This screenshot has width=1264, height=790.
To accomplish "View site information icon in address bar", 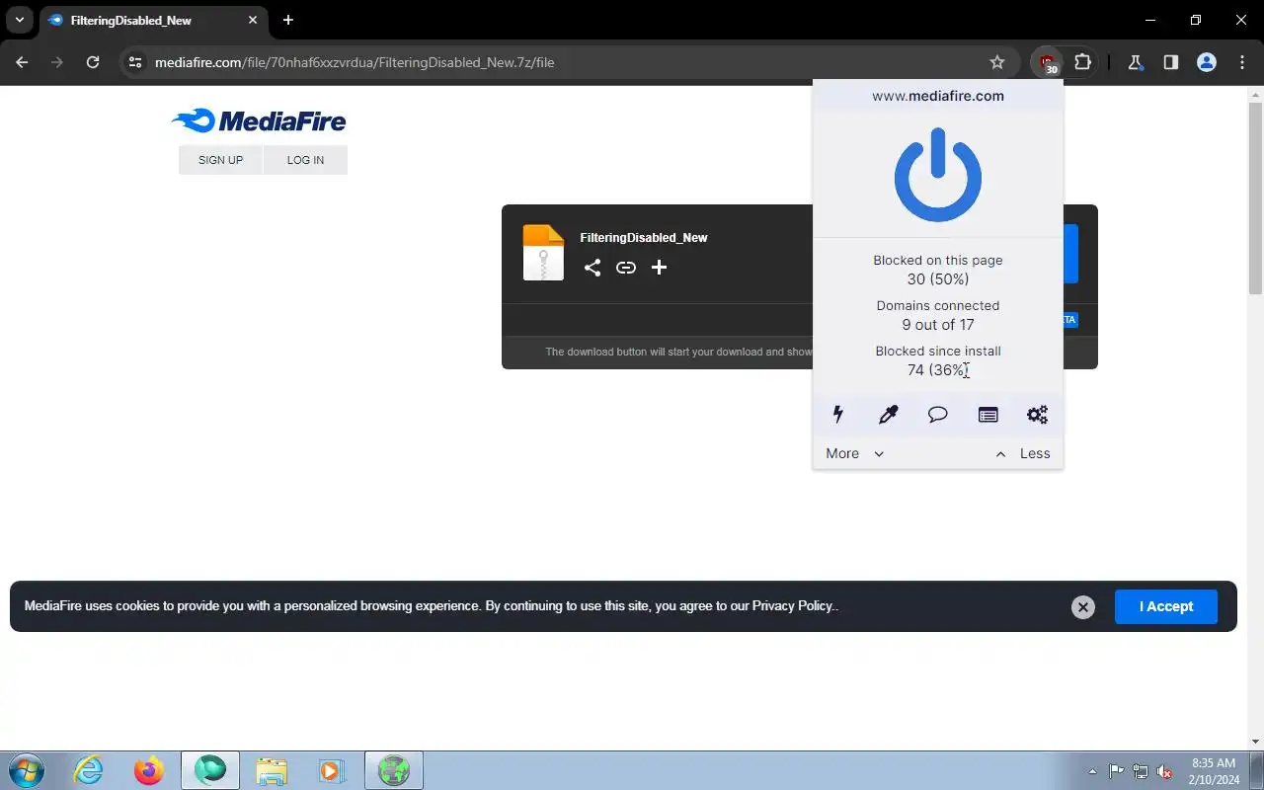I will click(x=135, y=62).
